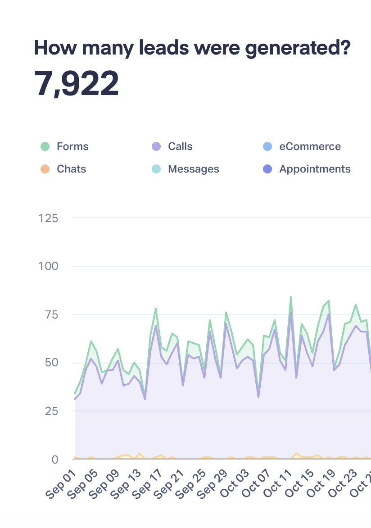Toggle the Forms series label in legend
Viewport: 371px width, 528px height.
click(72, 146)
